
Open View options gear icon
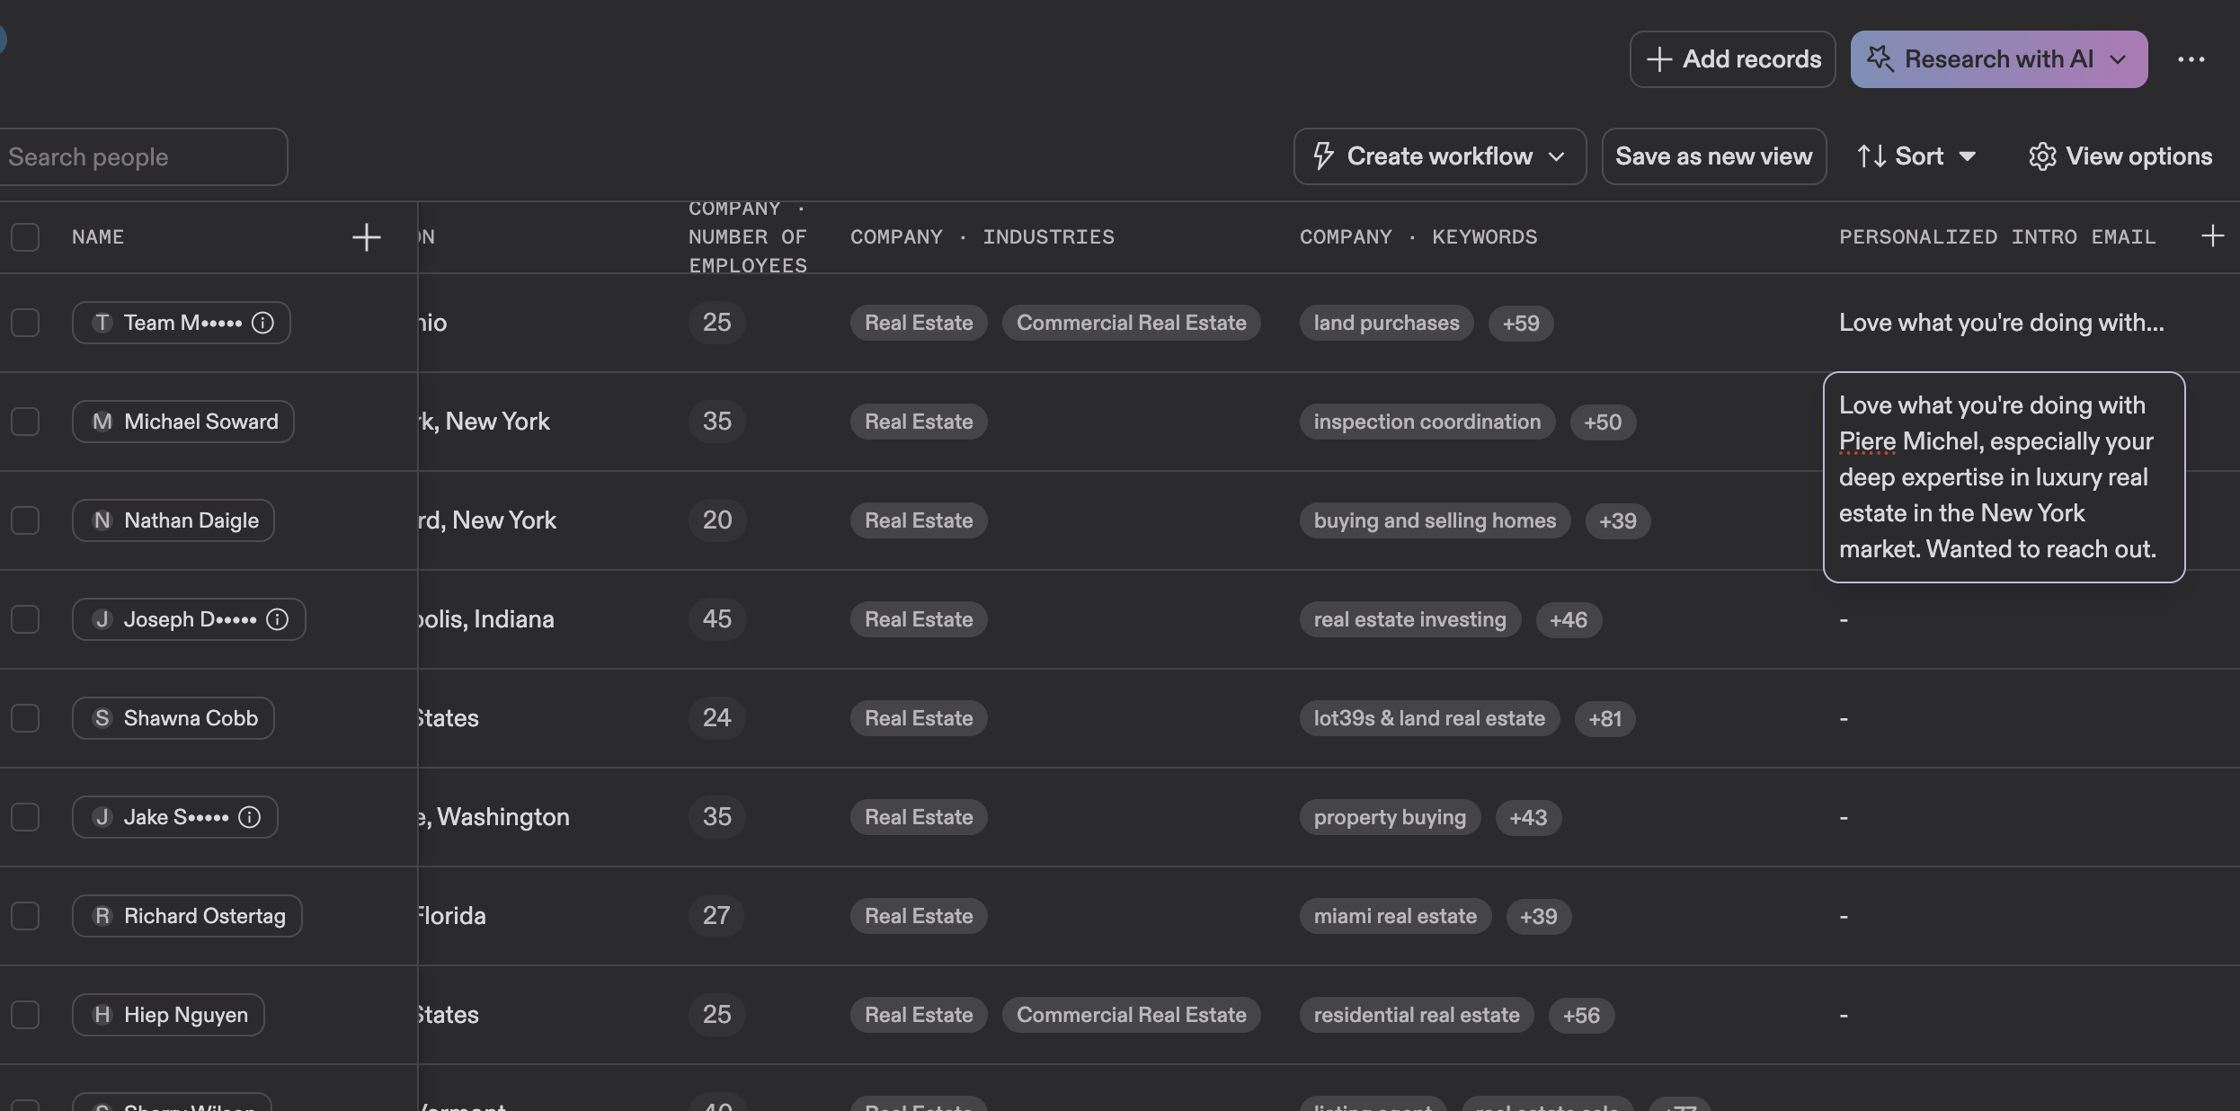click(x=2041, y=156)
